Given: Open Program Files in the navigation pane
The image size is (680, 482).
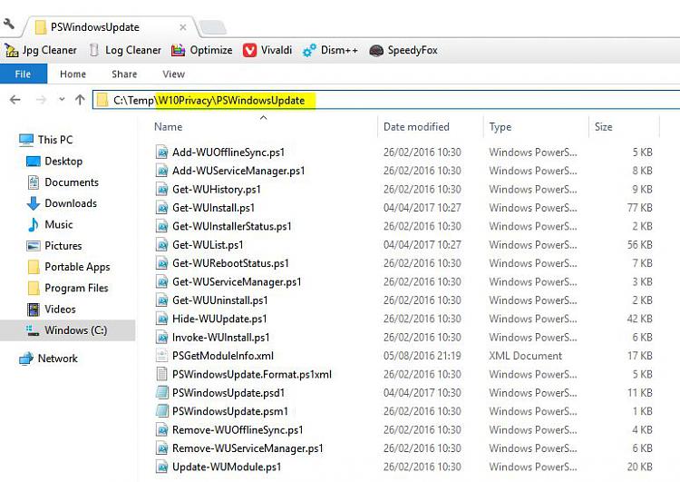Looking at the screenshot, I should (x=68, y=288).
